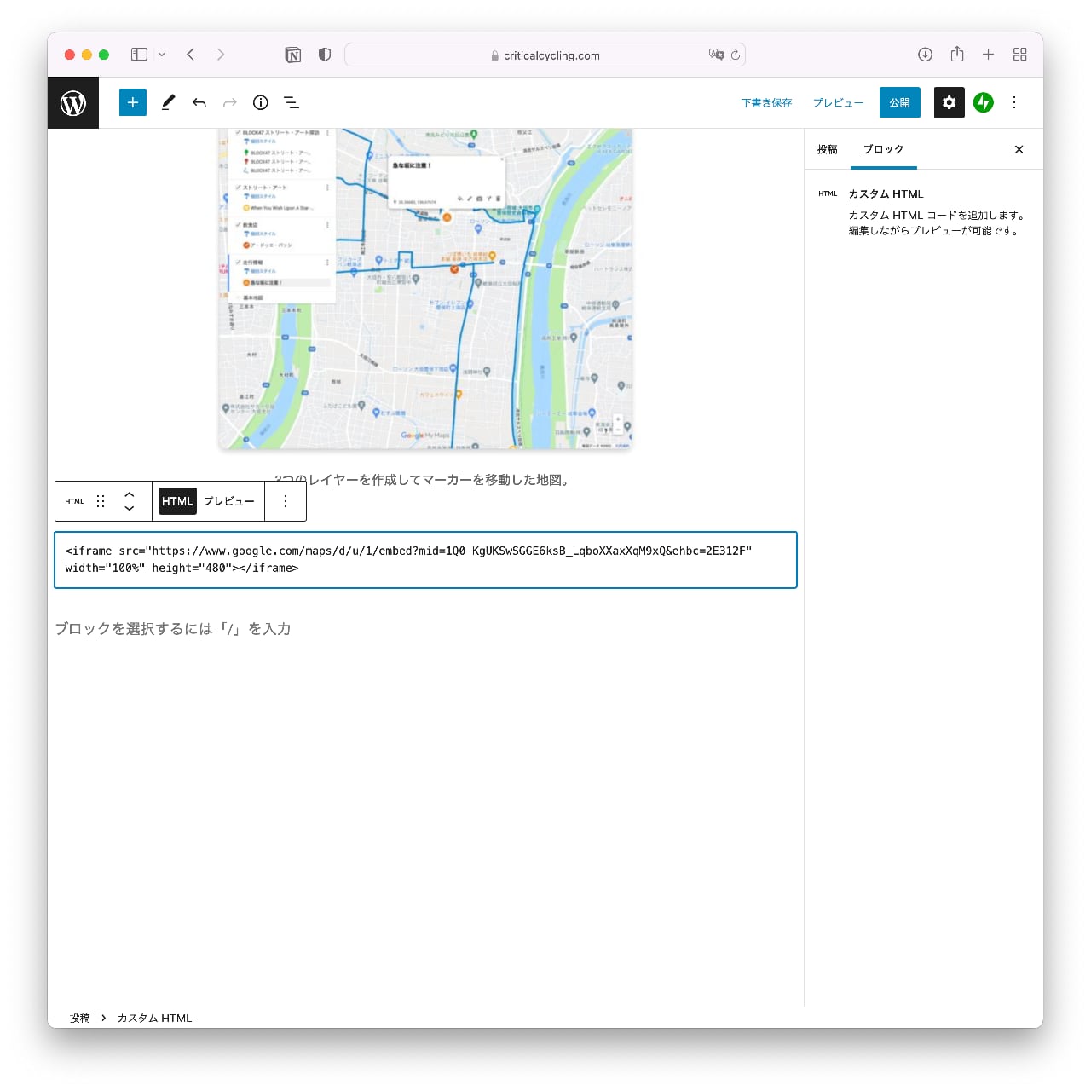Screen dimensions: 1091x1091
Task: Open the list view outline
Action: coord(292,102)
